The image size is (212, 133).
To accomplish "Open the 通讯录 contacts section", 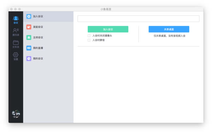I will pyautogui.click(x=16, y=32).
